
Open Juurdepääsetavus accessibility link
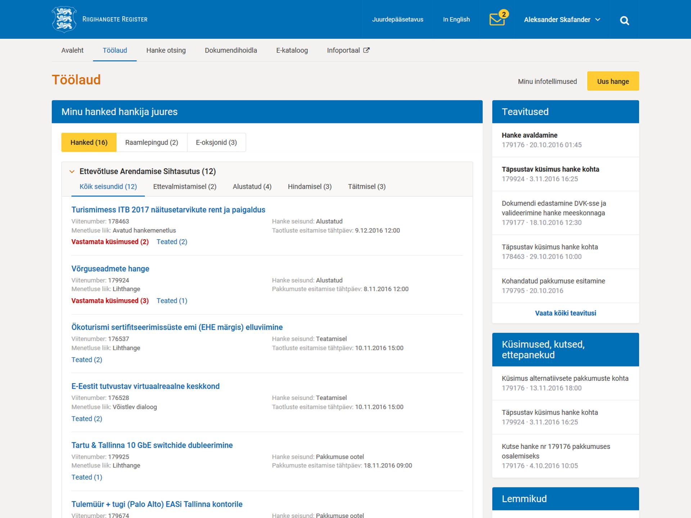pos(397,19)
